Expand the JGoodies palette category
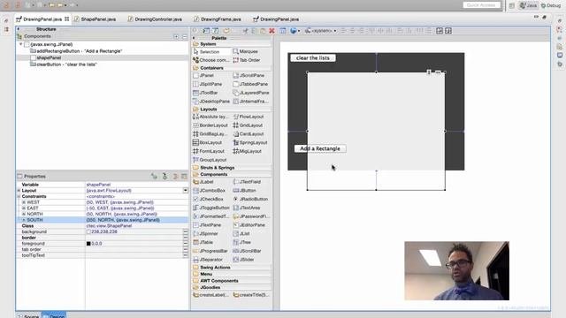 [210, 287]
